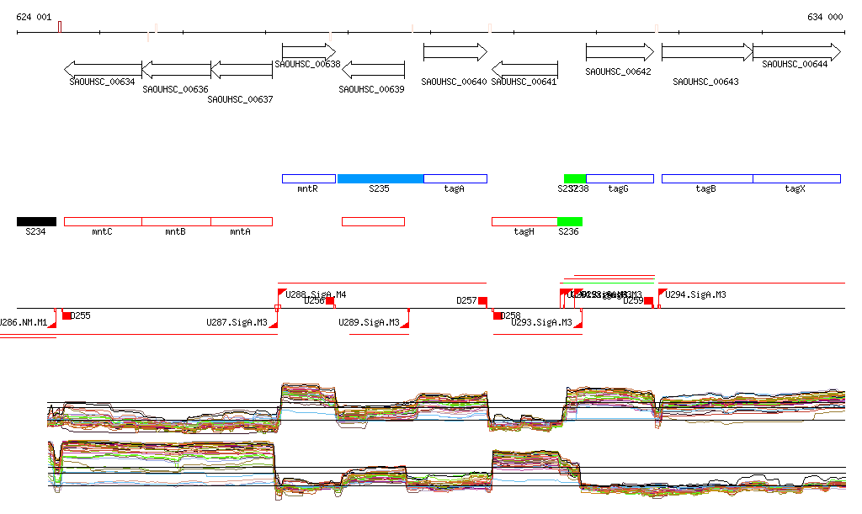
Task: Click the U294.SigA.M3 promoter flag
Action: tap(662, 293)
